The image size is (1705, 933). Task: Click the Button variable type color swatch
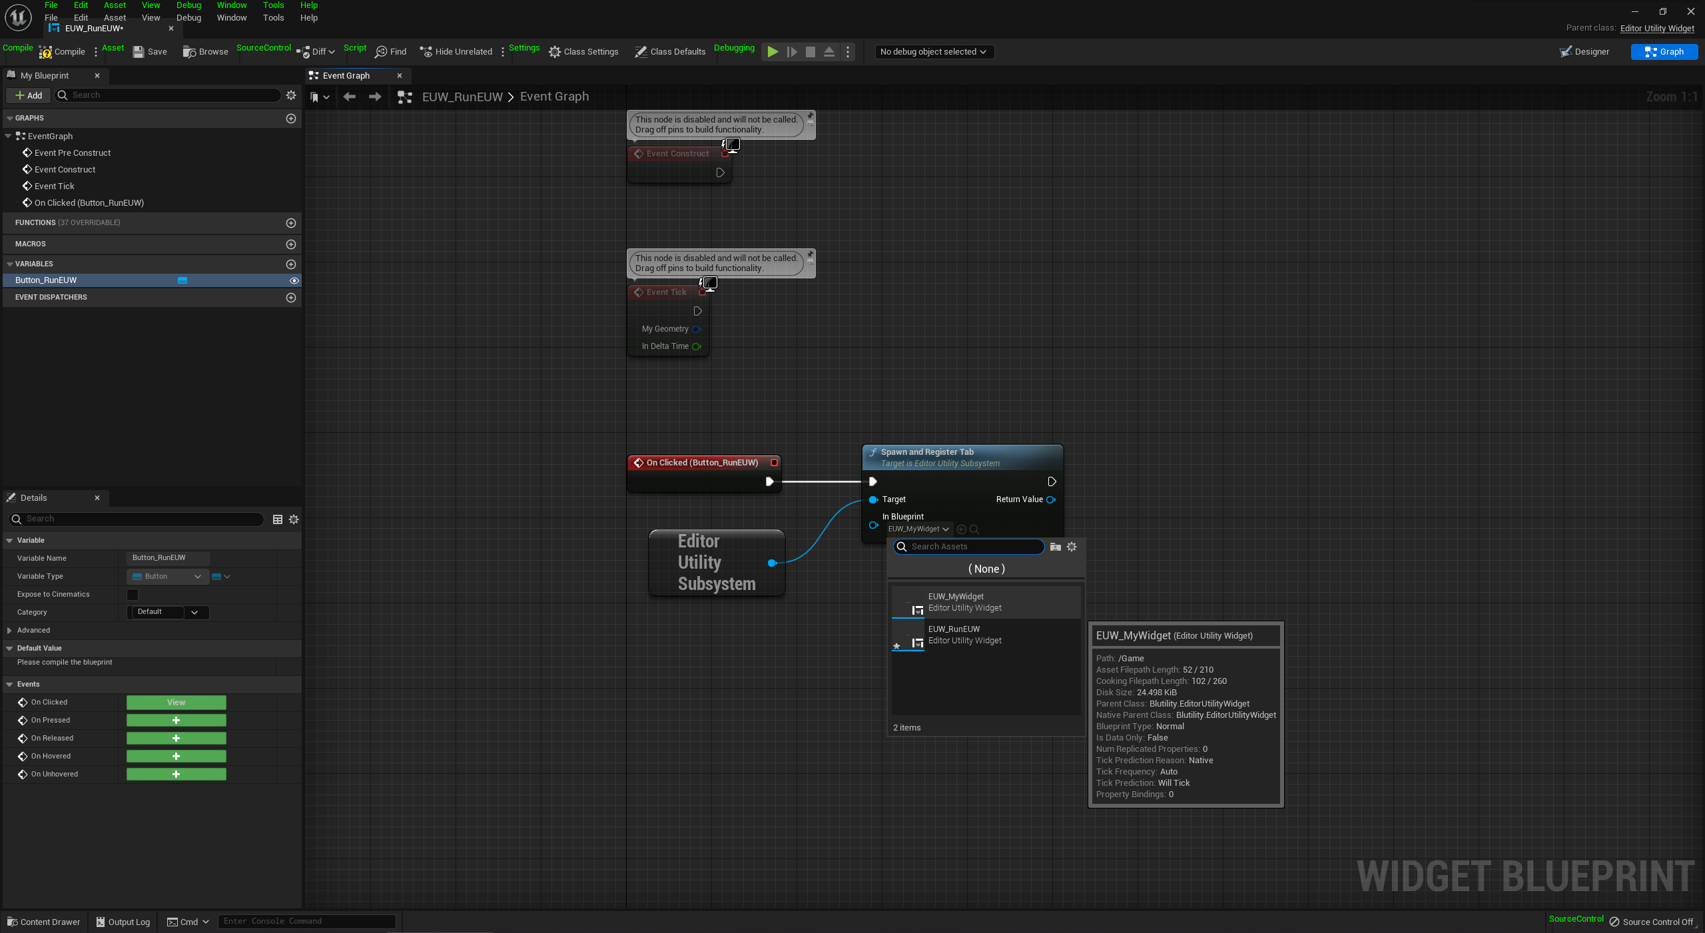(182, 280)
